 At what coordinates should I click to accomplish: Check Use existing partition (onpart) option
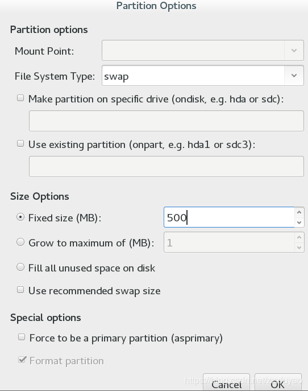20,143
